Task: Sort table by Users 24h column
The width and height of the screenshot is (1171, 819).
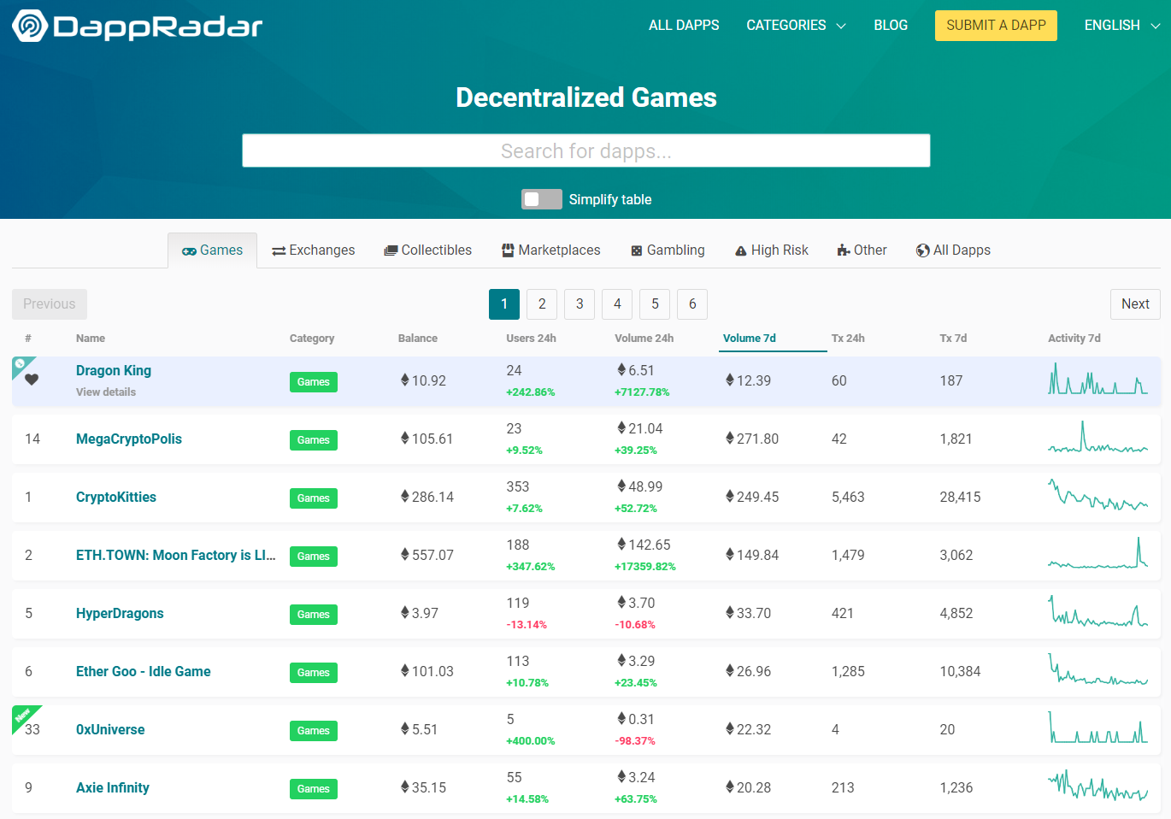Action: point(531,339)
